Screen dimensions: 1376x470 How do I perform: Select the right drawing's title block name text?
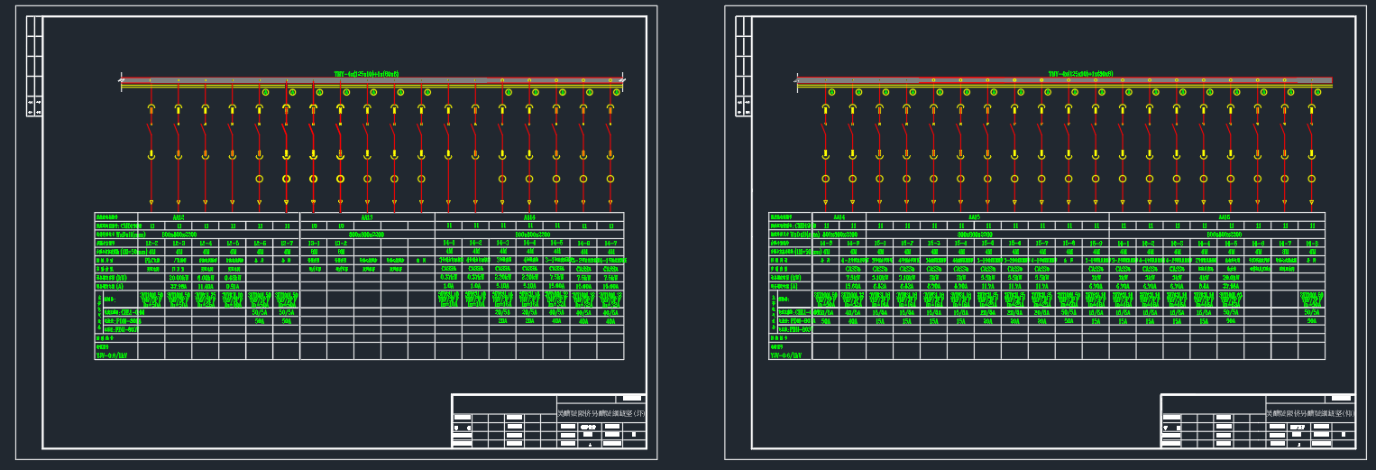(x=1310, y=413)
